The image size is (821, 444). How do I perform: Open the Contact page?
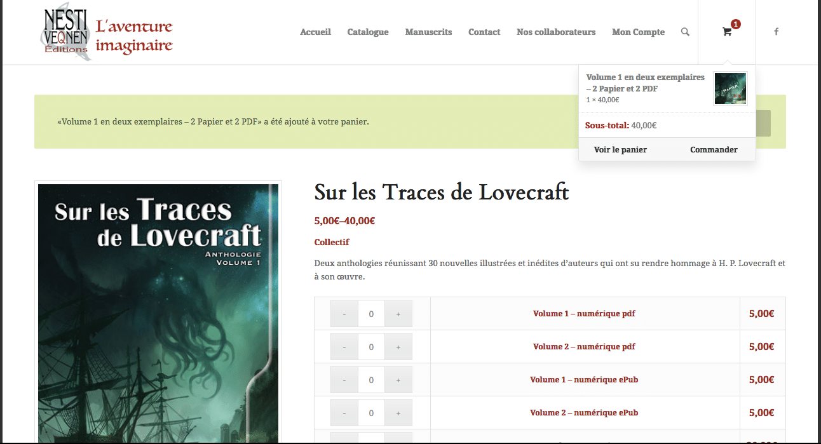484,32
